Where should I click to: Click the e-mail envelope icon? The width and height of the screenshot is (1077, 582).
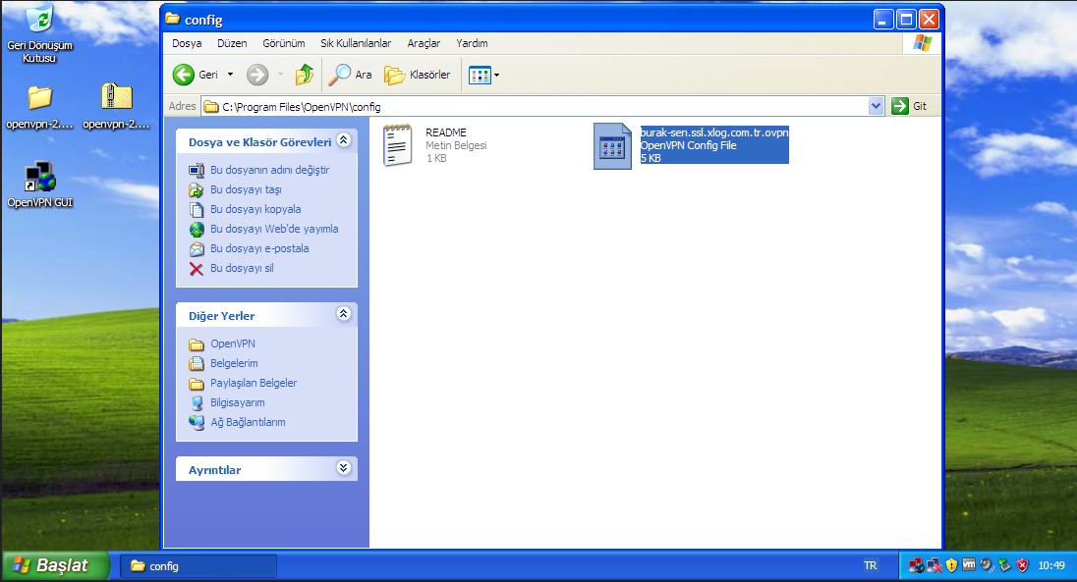coord(197,249)
